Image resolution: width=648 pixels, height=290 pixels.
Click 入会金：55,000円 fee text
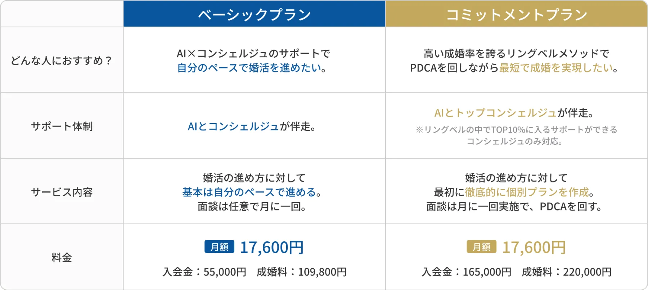pyautogui.click(x=204, y=272)
